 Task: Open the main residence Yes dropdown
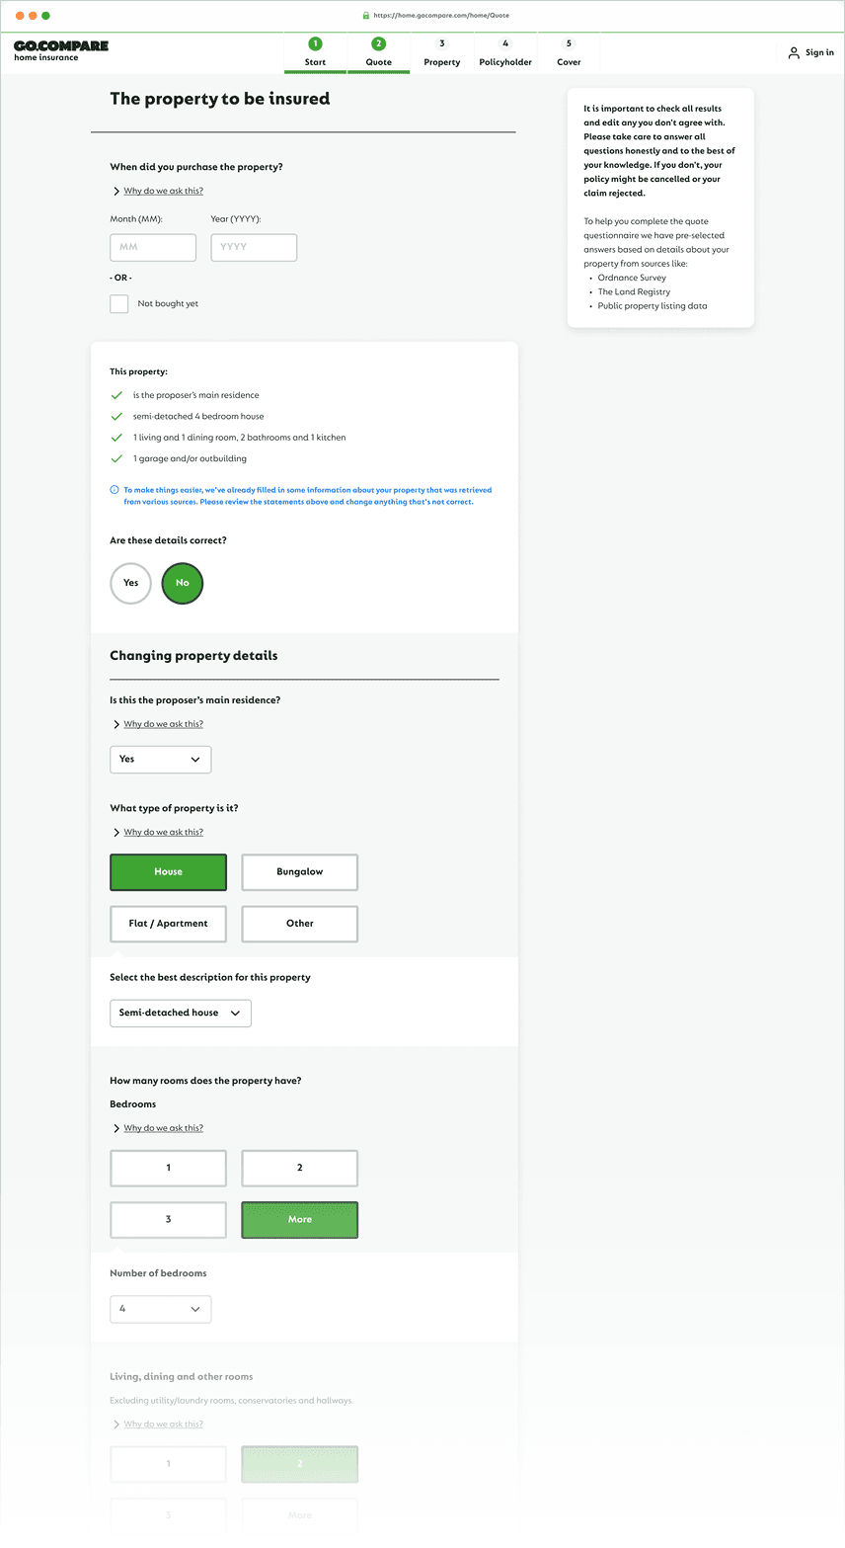click(x=160, y=759)
